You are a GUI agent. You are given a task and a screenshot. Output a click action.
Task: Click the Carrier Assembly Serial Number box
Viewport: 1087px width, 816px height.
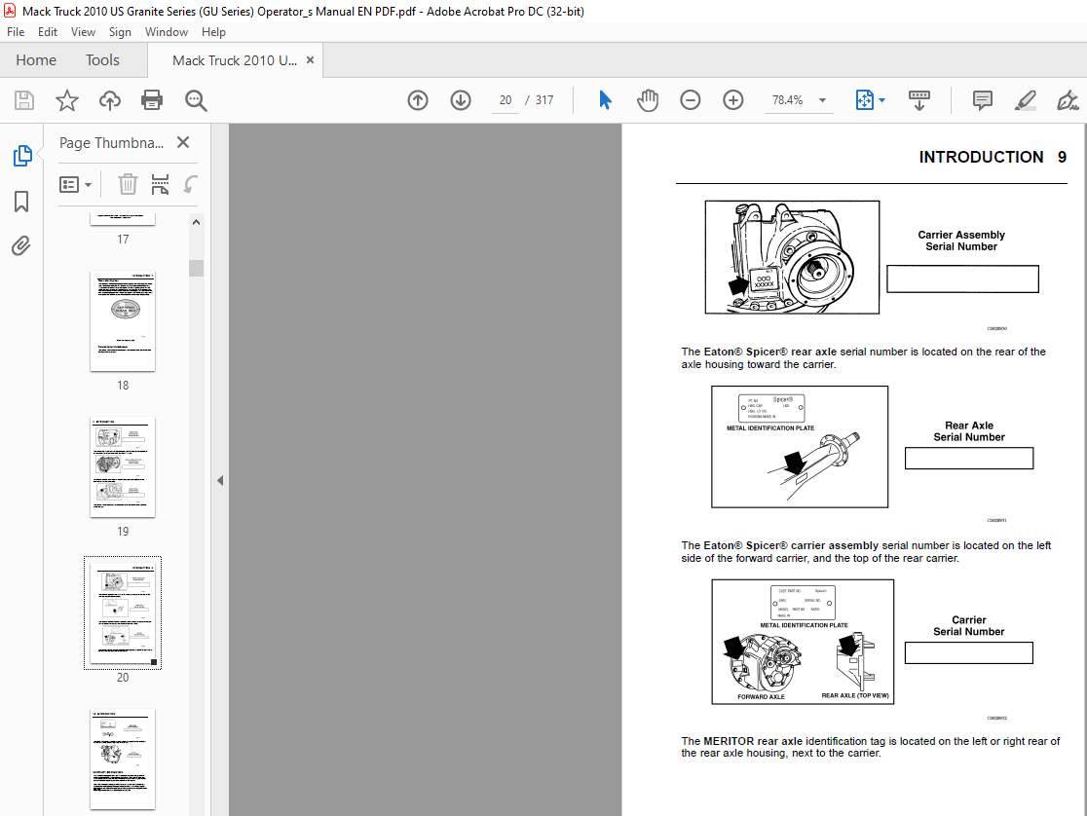click(x=962, y=278)
